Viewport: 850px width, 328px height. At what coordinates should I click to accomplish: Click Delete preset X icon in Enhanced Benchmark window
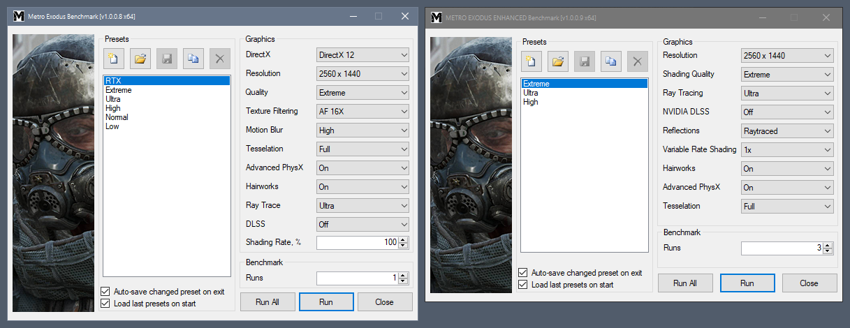(638, 61)
